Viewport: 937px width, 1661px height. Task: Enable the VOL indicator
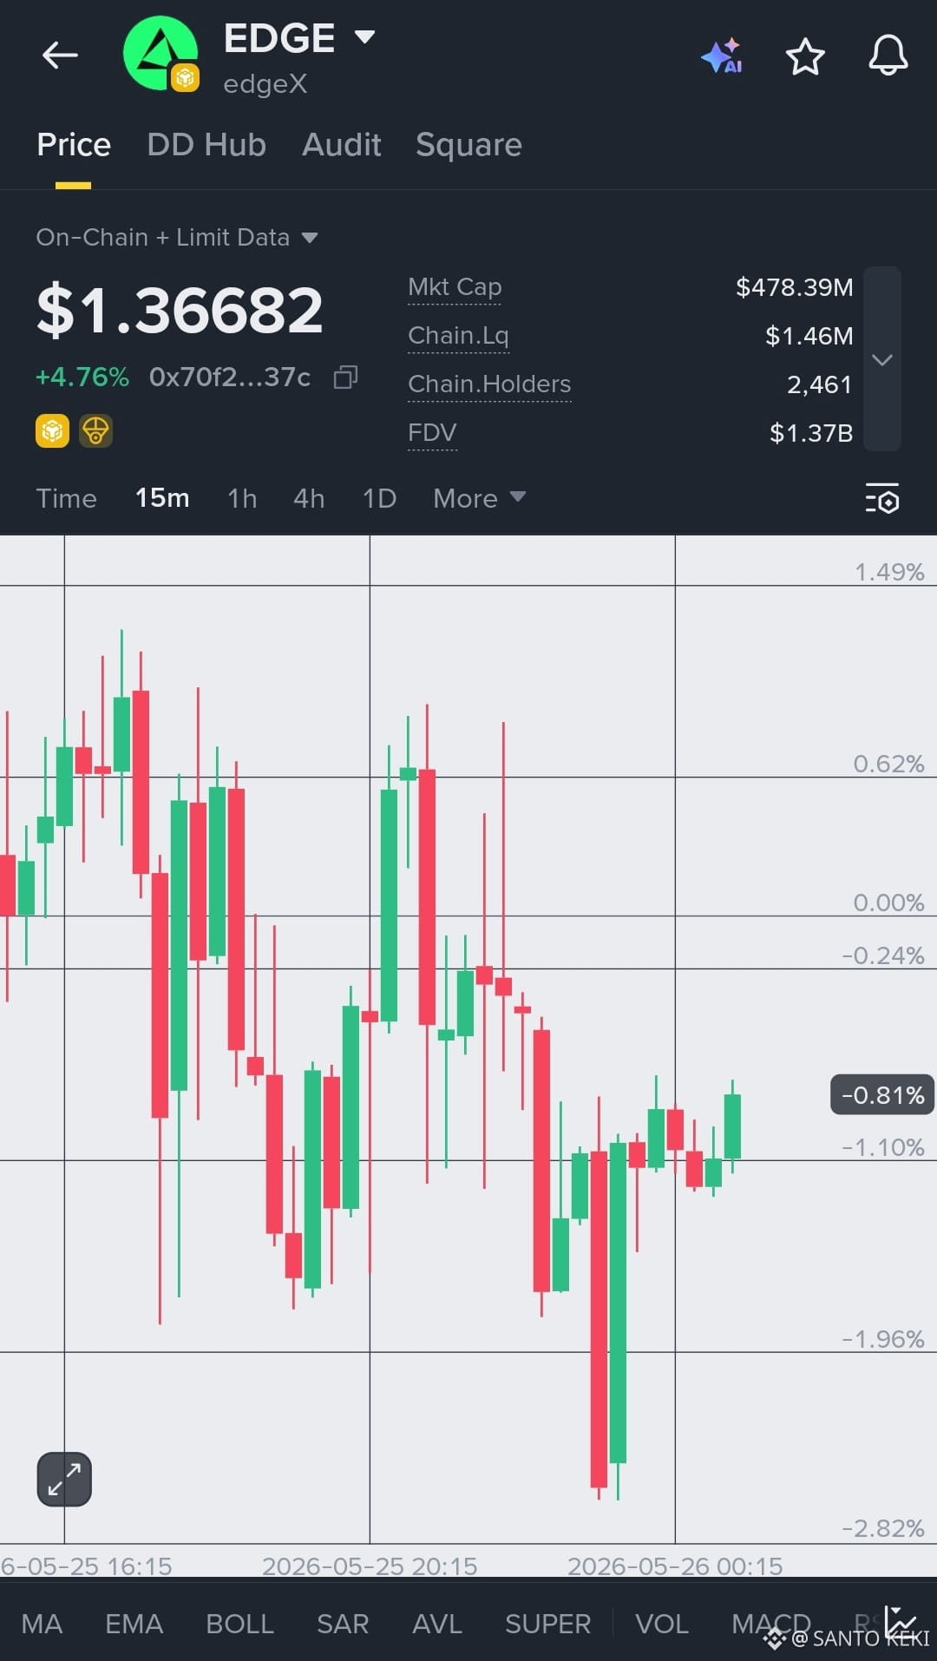(x=662, y=1624)
